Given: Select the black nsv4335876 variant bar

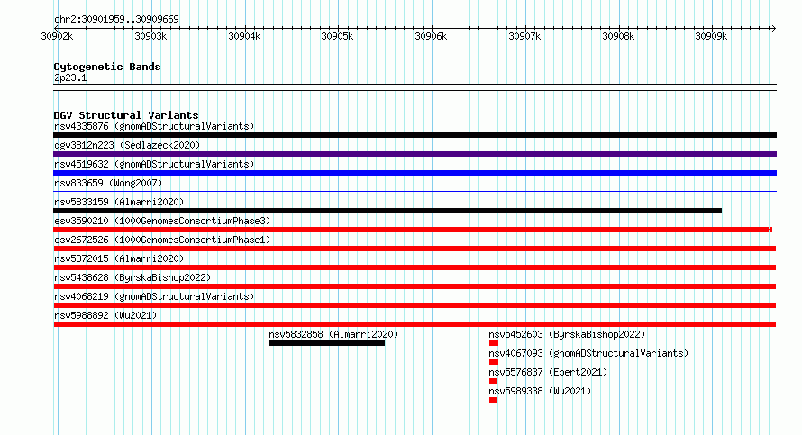Looking at the screenshot, I should (415, 135).
